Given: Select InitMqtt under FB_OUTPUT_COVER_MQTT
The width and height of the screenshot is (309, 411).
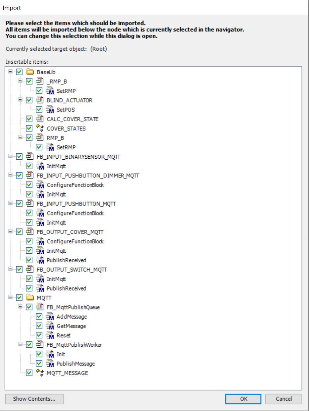Looking at the screenshot, I should point(57,251).
